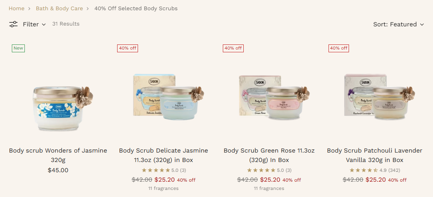Screen dimensions: 433x197
Task: Click the breadcrumb arrow after Home
Action: (30, 9)
